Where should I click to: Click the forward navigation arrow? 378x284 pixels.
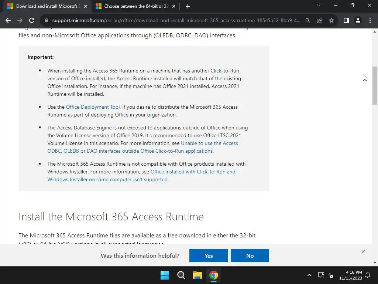click(20, 21)
